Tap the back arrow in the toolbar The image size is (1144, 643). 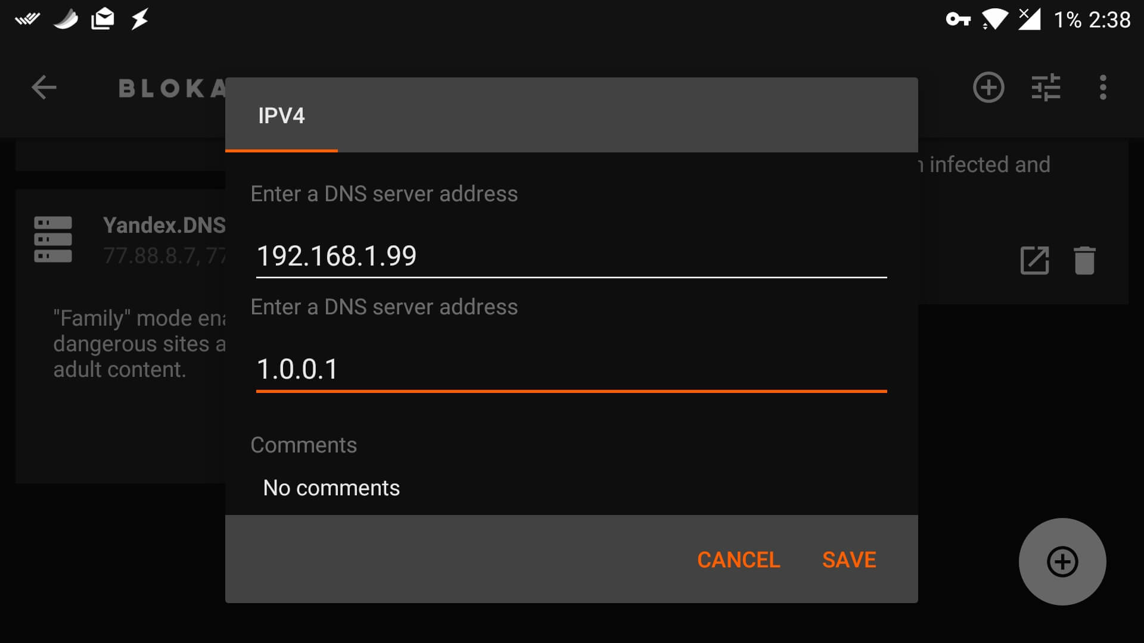click(43, 88)
